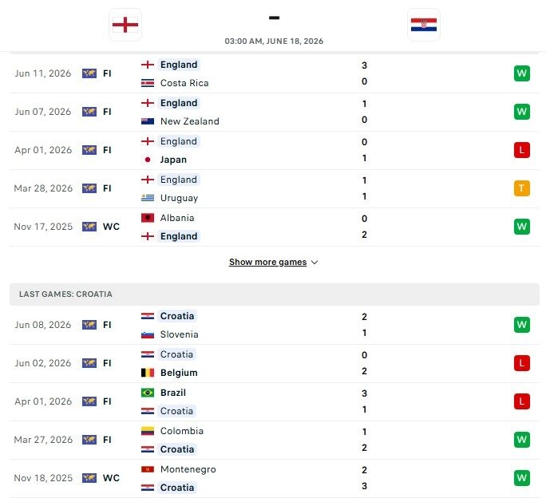Image resolution: width=546 pixels, height=502 pixels.
Task: Click the Belgium flag icon
Action: tap(148, 373)
